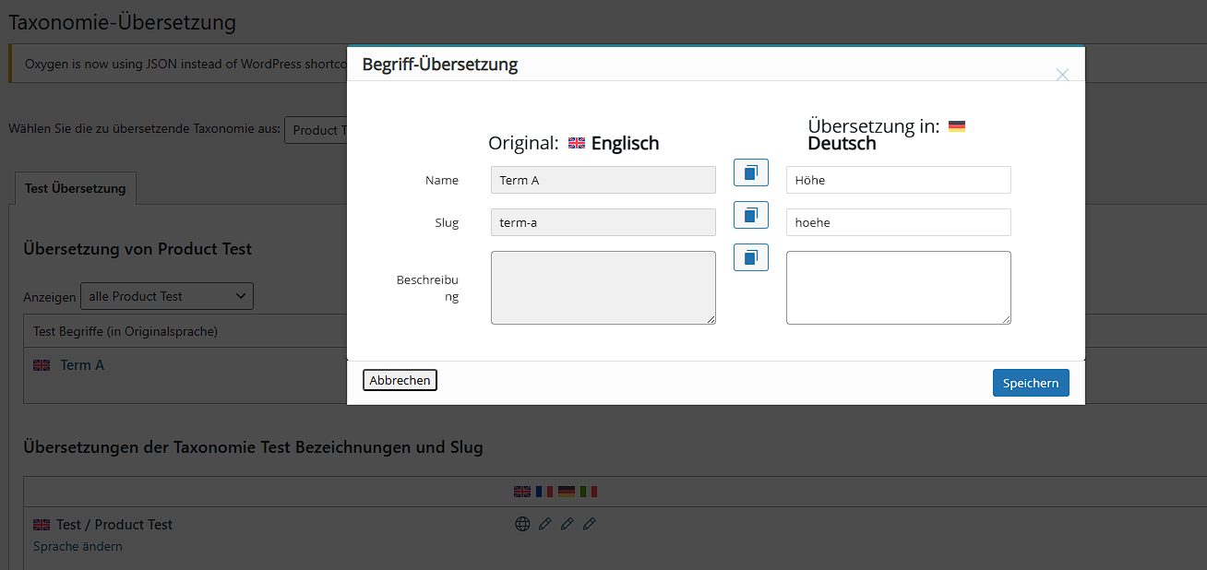The width and height of the screenshot is (1207, 570).
Task: Open the taxonomy selection dropdown
Action: 316,130
